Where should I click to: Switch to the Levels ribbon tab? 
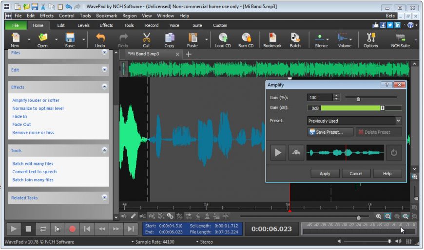tap(83, 25)
